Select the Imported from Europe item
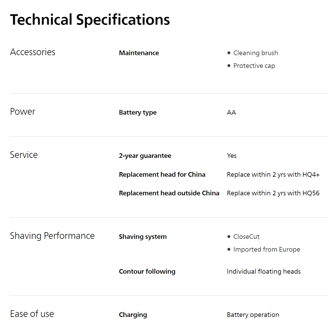Viewport: 328px width, 330px height. click(267, 249)
